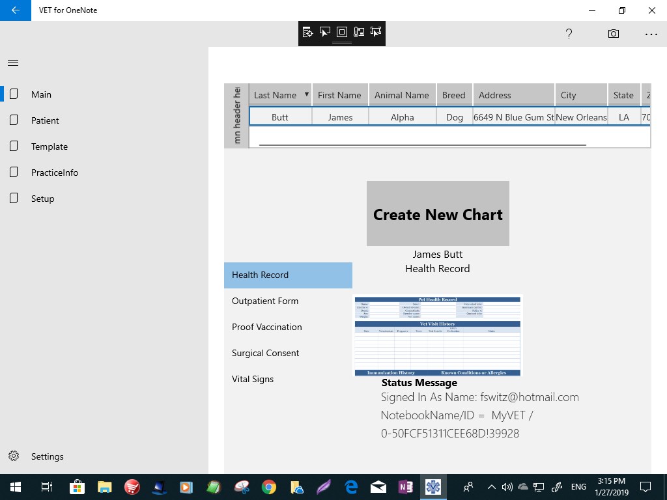Click the 'LA' state cell

pyautogui.click(x=624, y=117)
